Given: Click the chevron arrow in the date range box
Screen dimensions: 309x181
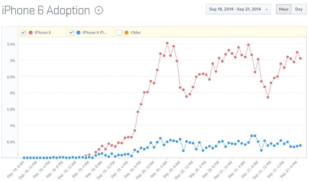Looking at the screenshot, I should tap(266, 9).
